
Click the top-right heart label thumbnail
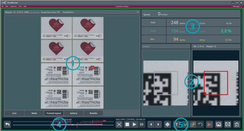click(x=88, y=28)
